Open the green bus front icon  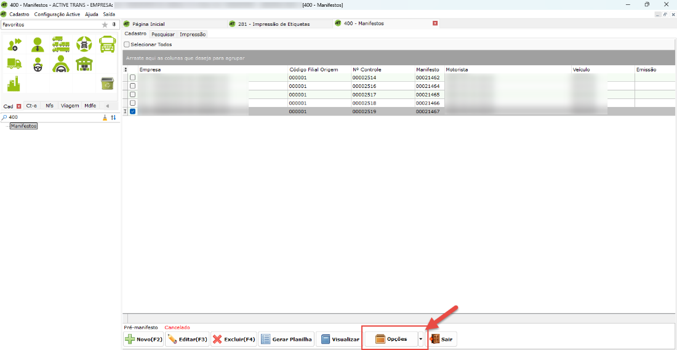point(106,44)
